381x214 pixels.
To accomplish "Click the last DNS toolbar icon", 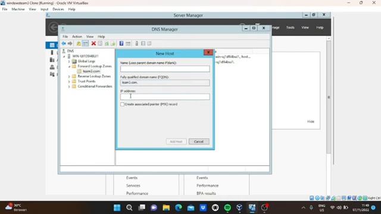I will [x=149, y=43].
